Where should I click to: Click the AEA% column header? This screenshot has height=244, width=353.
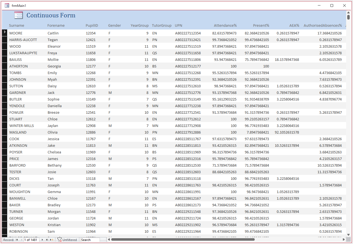pos(294,25)
